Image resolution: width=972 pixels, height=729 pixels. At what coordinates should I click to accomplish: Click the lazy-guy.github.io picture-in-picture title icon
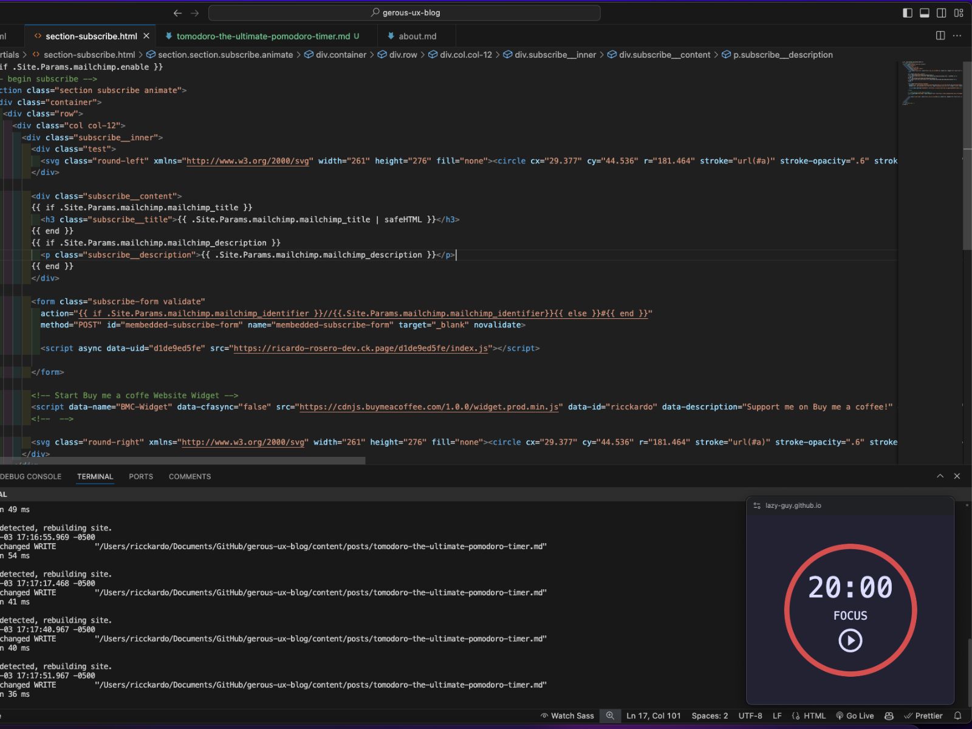pos(757,505)
